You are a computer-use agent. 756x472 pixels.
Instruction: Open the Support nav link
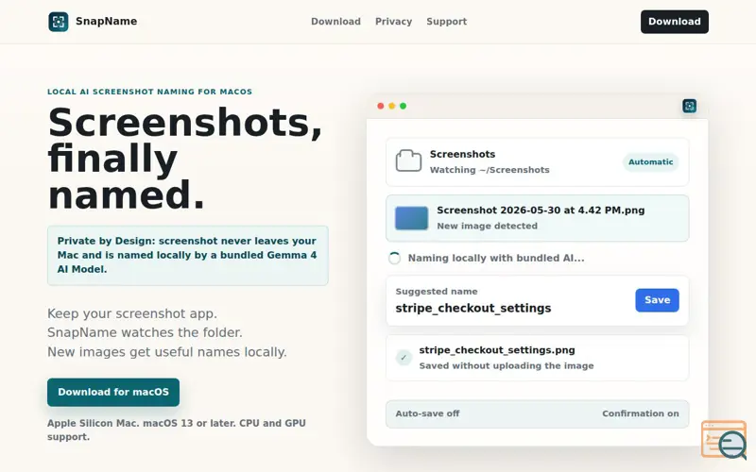coord(446,22)
